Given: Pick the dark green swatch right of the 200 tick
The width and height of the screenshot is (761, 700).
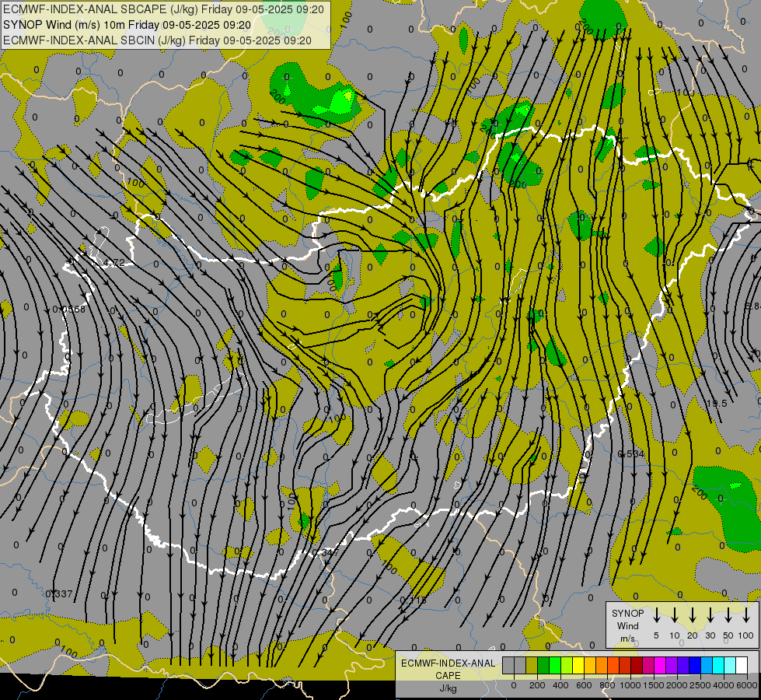Looking at the screenshot, I should [x=543, y=666].
